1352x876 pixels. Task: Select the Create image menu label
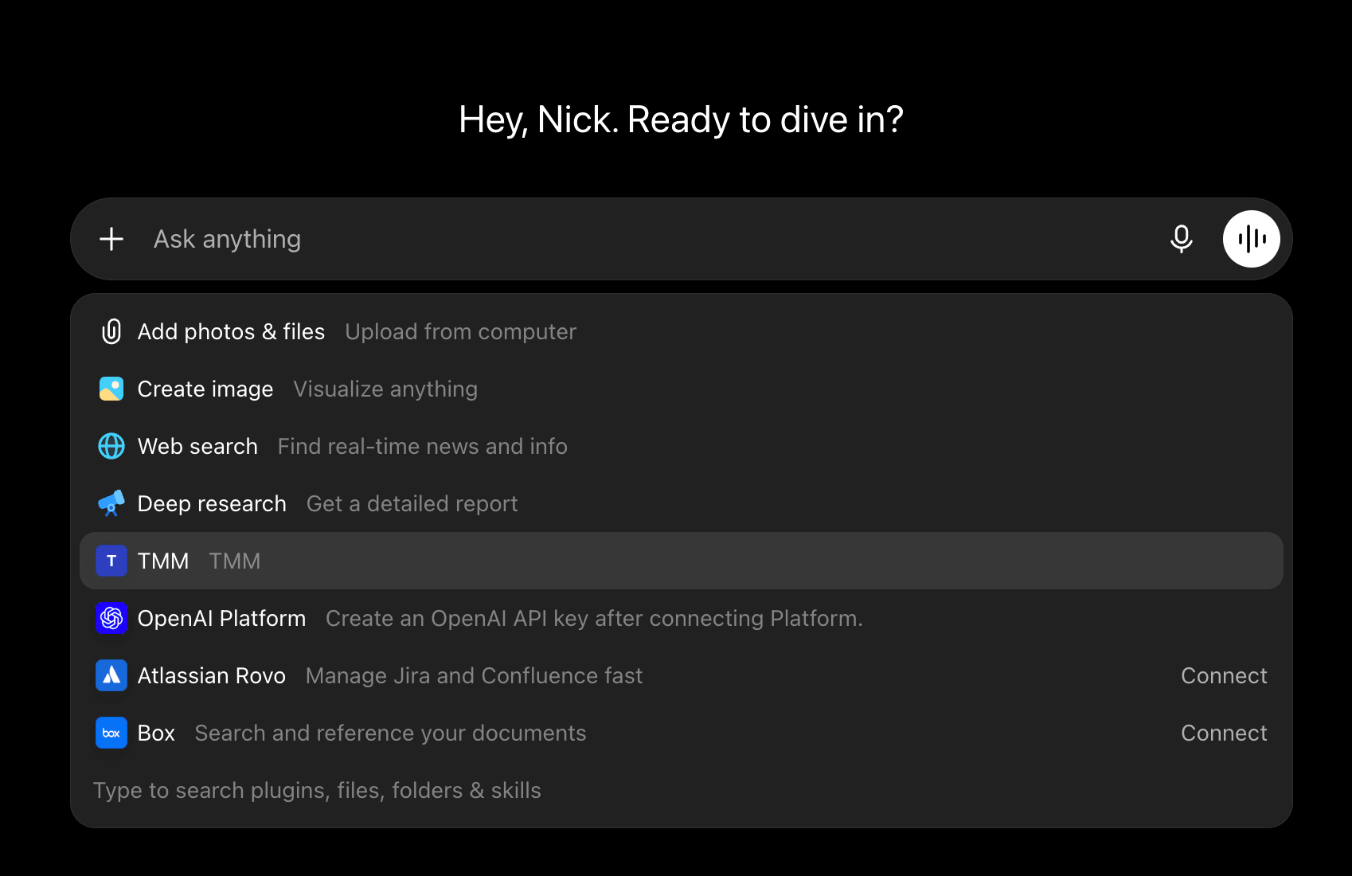[x=205, y=389]
